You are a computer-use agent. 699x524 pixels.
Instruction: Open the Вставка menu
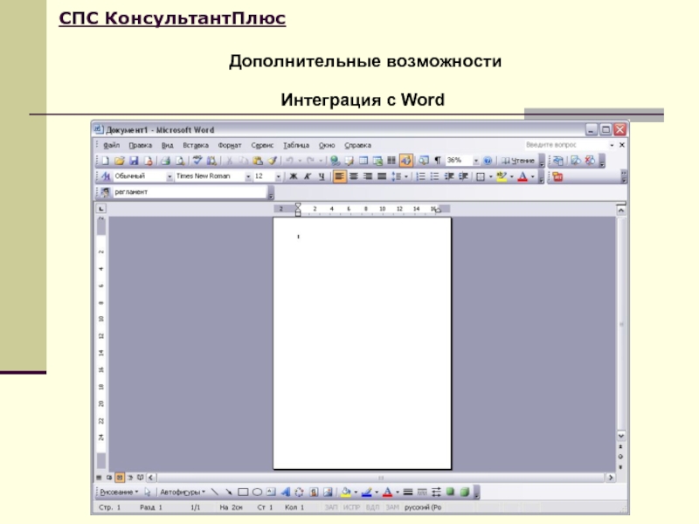click(x=195, y=145)
